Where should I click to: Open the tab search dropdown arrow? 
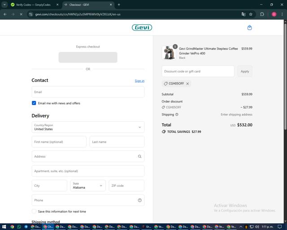[x=4, y=5]
